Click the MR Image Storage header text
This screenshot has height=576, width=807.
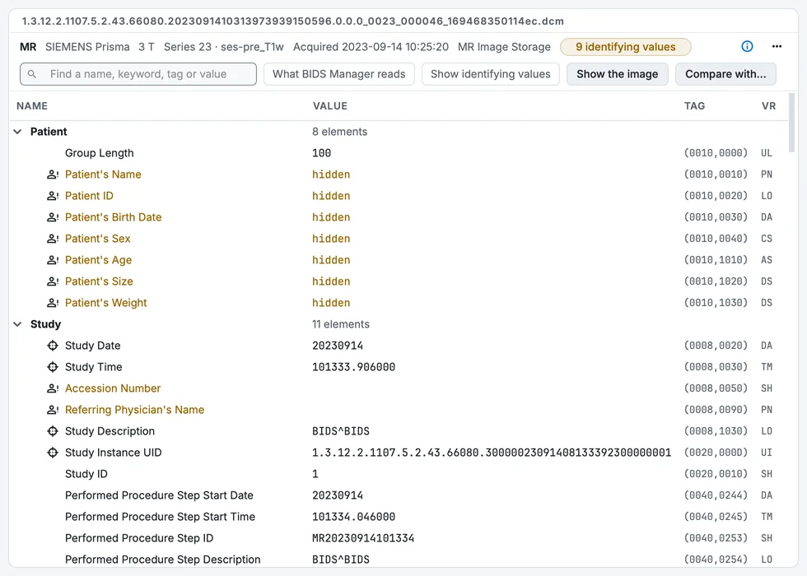tap(504, 47)
